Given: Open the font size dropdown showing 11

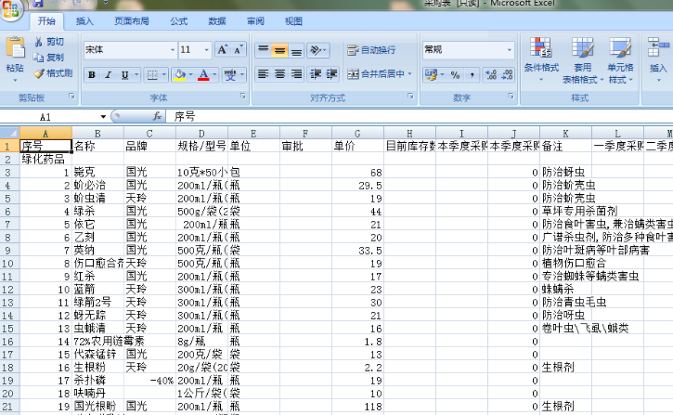Looking at the screenshot, I should click(x=206, y=50).
